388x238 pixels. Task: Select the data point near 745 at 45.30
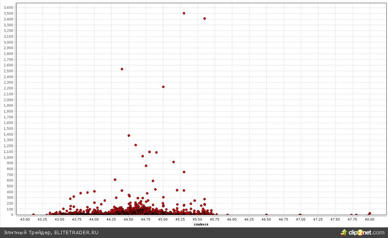click(184, 172)
